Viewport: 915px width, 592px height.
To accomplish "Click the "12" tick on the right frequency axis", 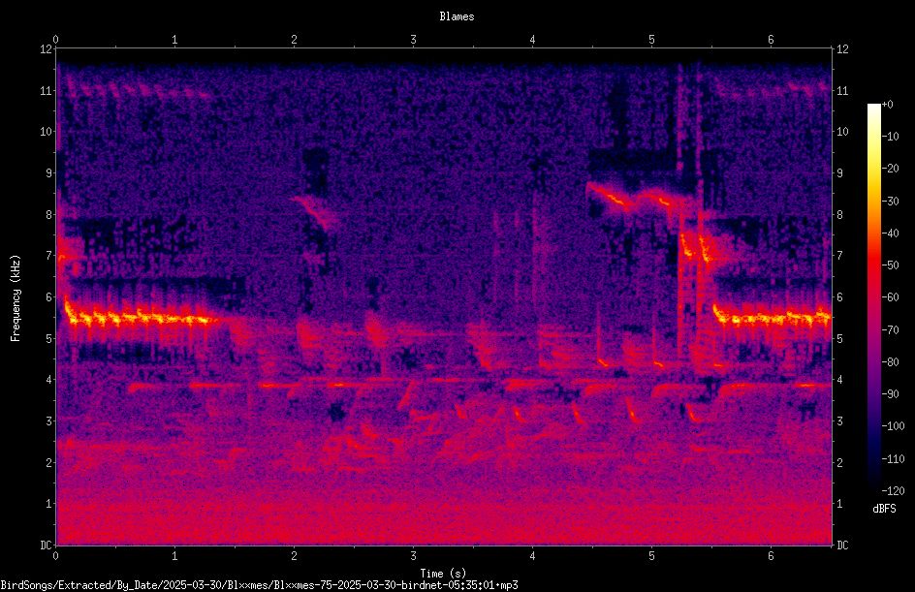I will pos(842,49).
